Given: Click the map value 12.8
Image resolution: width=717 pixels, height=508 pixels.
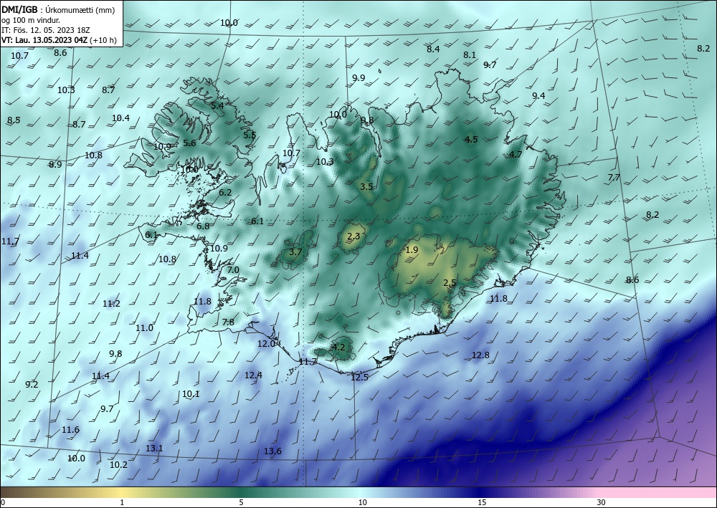Looking at the screenshot, I should [x=480, y=355].
